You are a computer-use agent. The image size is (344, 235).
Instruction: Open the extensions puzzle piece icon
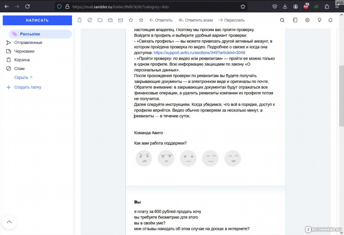click(327, 6)
